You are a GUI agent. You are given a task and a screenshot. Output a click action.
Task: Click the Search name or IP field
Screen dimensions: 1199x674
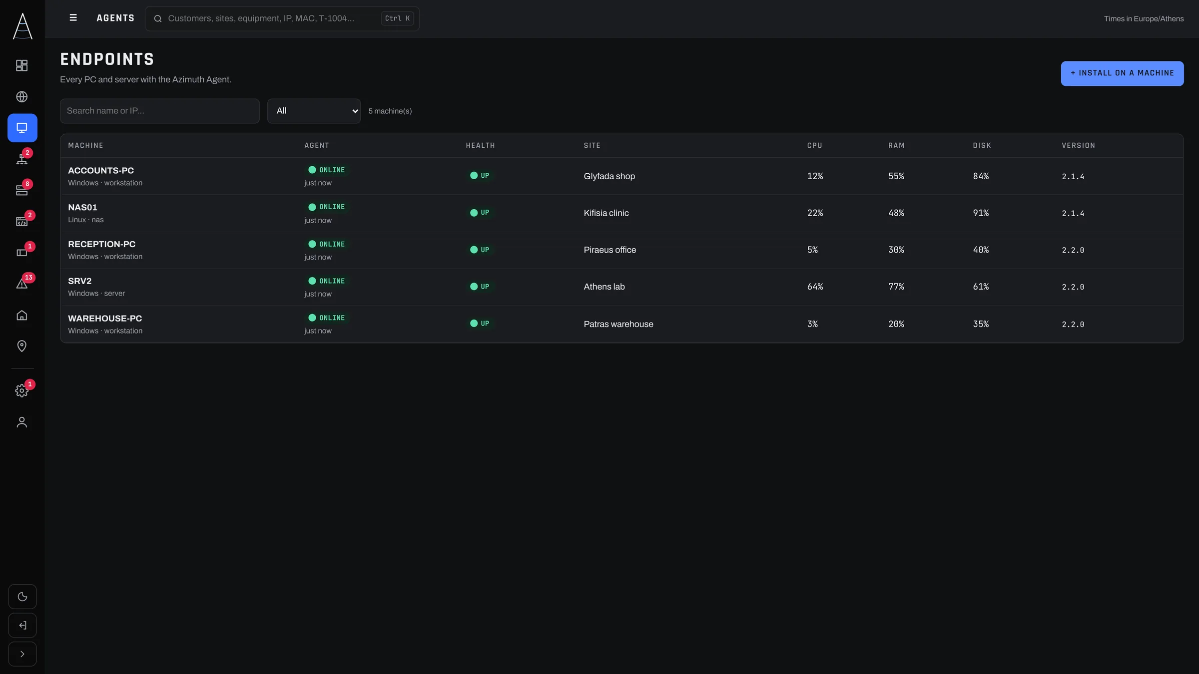[x=160, y=111]
